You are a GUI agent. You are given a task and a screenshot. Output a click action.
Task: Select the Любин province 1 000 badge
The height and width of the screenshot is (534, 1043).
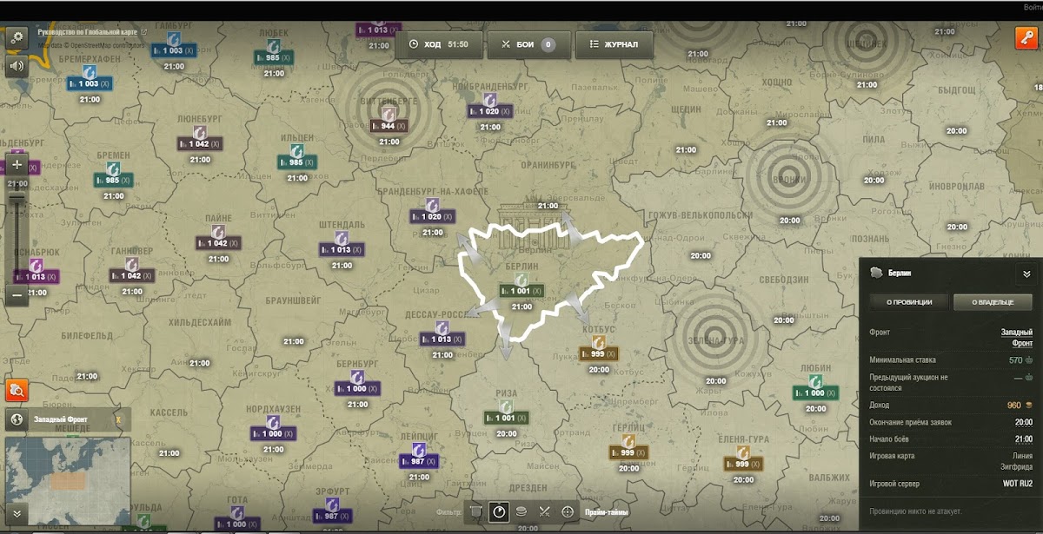[815, 393]
